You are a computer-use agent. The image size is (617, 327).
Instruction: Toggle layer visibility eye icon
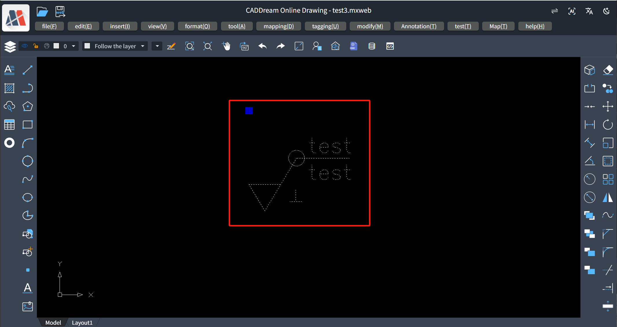[25, 46]
